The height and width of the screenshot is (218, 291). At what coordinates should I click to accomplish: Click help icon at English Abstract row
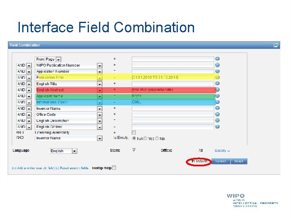[217, 90]
